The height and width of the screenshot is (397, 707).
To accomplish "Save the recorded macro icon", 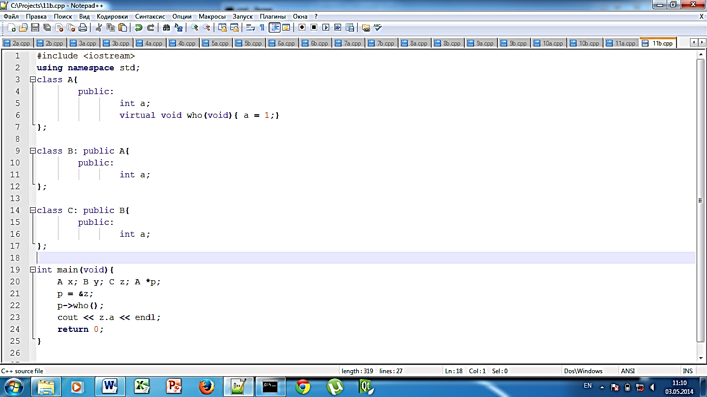I will (350, 27).
